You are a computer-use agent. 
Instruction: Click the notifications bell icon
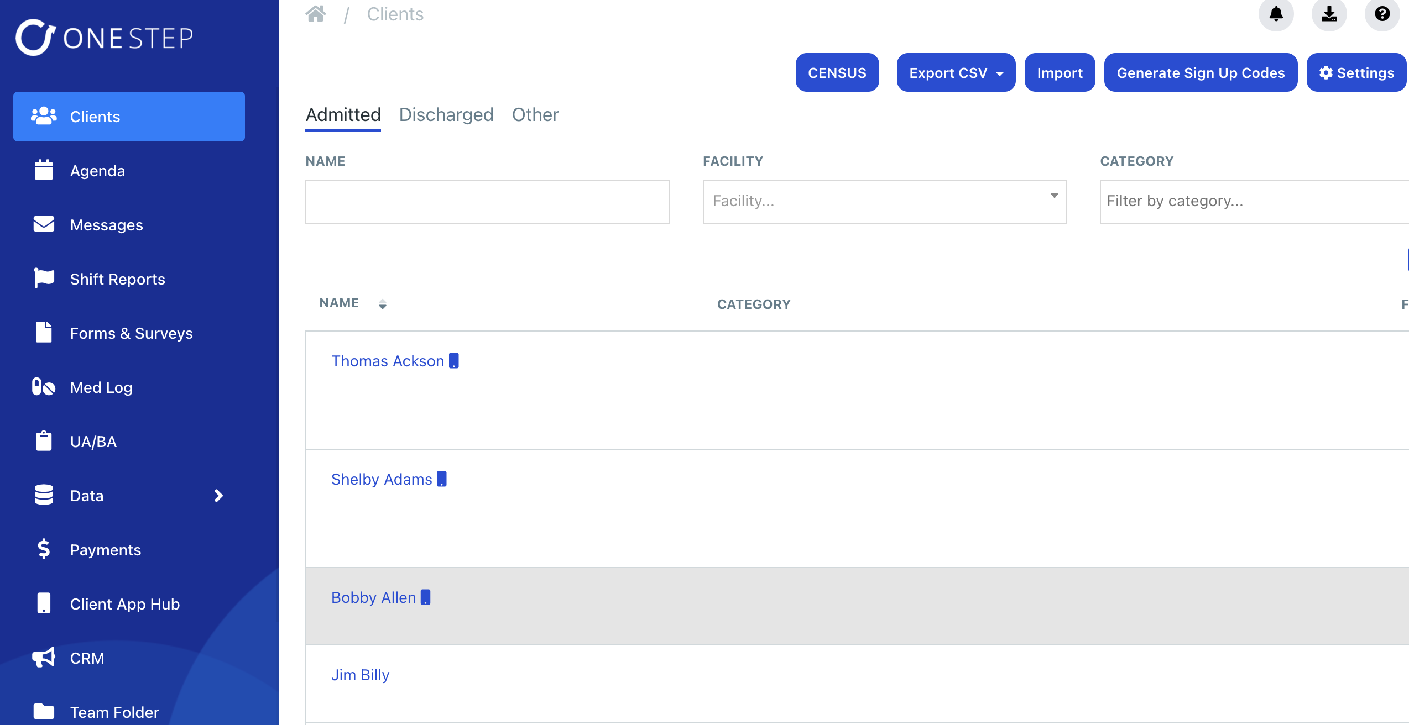click(1276, 14)
